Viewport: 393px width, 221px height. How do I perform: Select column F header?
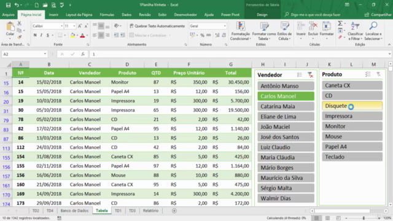coord(189,64)
